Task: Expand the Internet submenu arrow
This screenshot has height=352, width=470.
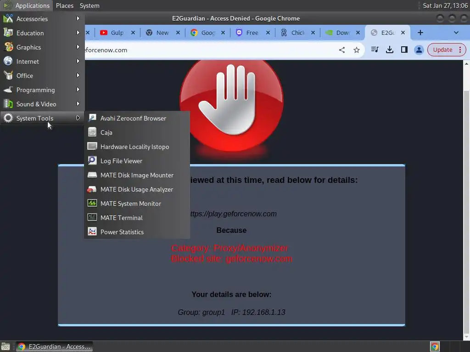Action: [x=78, y=61]
